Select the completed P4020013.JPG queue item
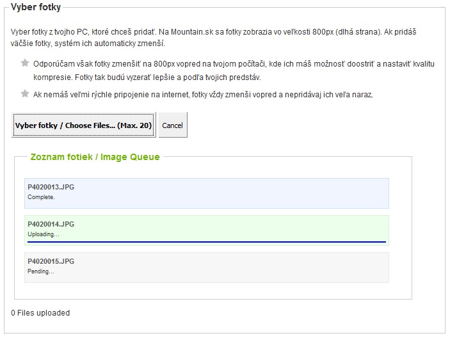Screen dimensions: 450x338 207,193
